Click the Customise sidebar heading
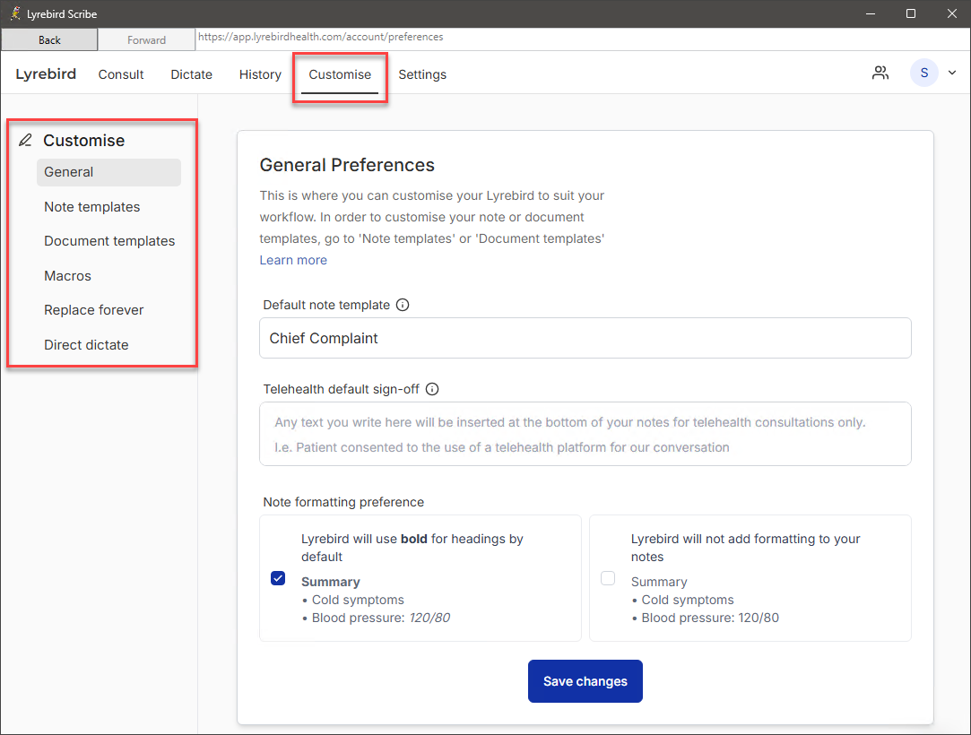This screenshot has height=735, width=971. pos(83,141)
